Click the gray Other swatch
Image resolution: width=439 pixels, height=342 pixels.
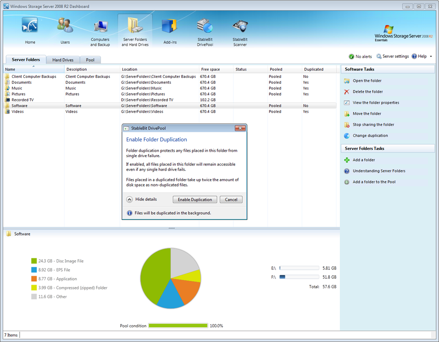[x=34, y=297]
